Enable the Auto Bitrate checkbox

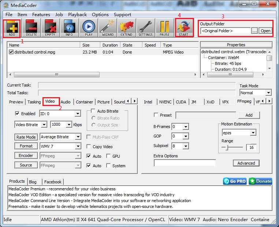93,111
